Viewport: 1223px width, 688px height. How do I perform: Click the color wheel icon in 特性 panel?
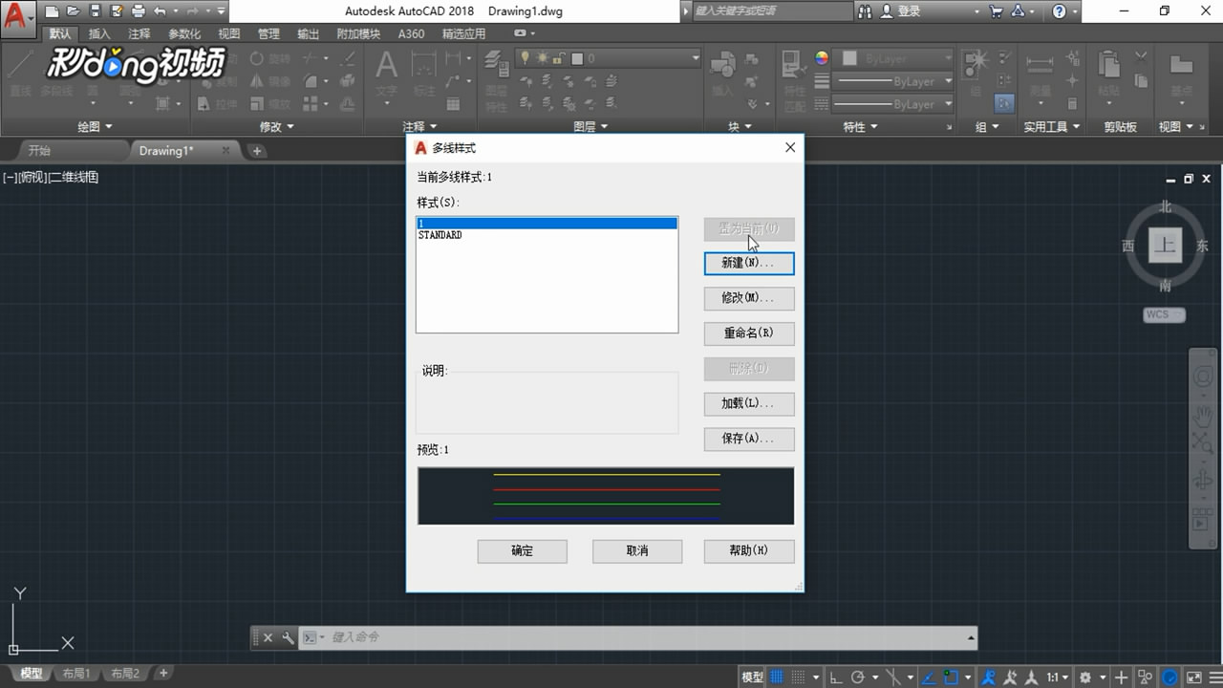[x=822, y=58]
